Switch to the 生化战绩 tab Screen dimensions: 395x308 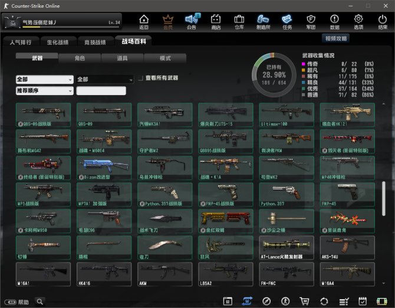(58, 42)
